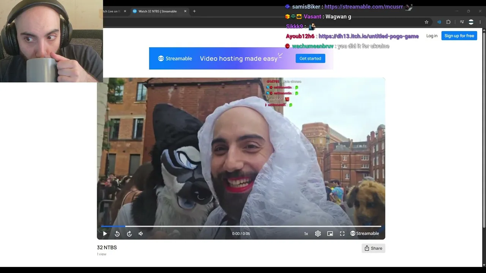The width and height of the screenshot is (486, 273).
Task: Mute the video with the speaker icon
Action: [x=141, y=234]
